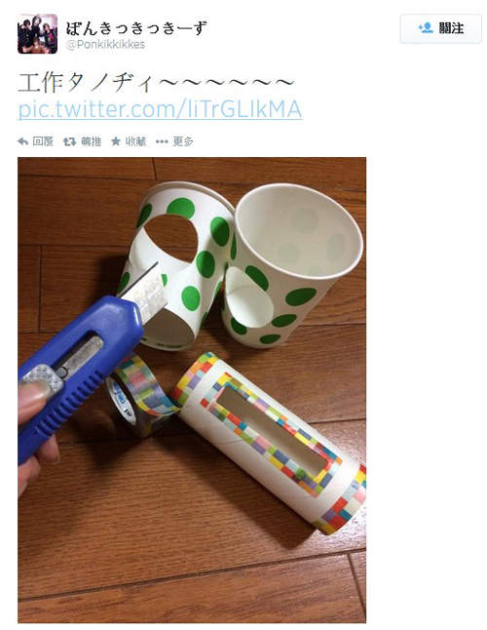Viewport: 487px width, 630px height.
Task: Click the reply arrow icon
Action: click(22, 141)
